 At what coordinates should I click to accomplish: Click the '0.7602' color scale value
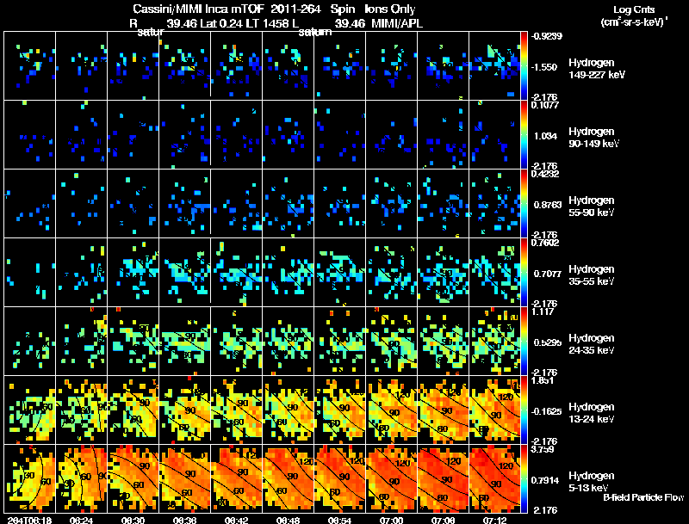click(x=545, y=243)
